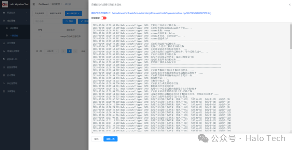Click the blue 搜索 search button
The width and height of the screenshot is (295, 150).
pos(69,21)
